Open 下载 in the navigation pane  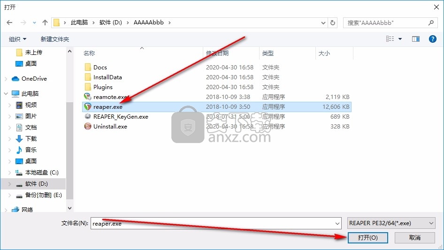(31, 139)
